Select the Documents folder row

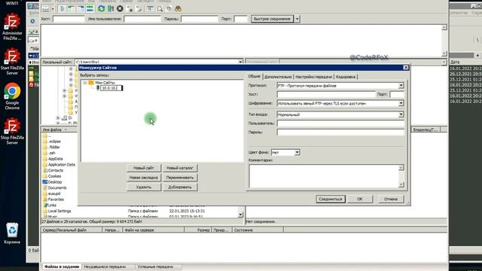(57, 187)
